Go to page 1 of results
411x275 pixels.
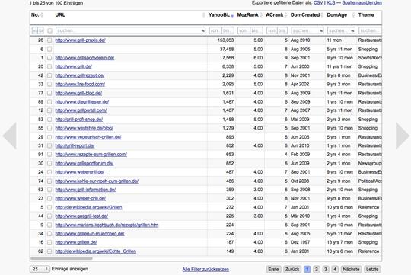tap(307, 269)
